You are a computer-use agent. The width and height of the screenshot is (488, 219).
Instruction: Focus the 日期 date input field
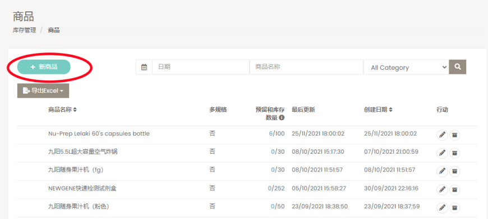click(201, 67)
